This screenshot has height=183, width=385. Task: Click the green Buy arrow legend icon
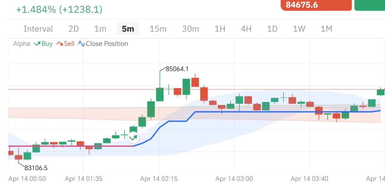[x=37, y=44]
